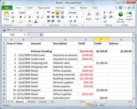Open the Orientation text rotation tool
The image size is (137, 109).
[x=59, y=21]
